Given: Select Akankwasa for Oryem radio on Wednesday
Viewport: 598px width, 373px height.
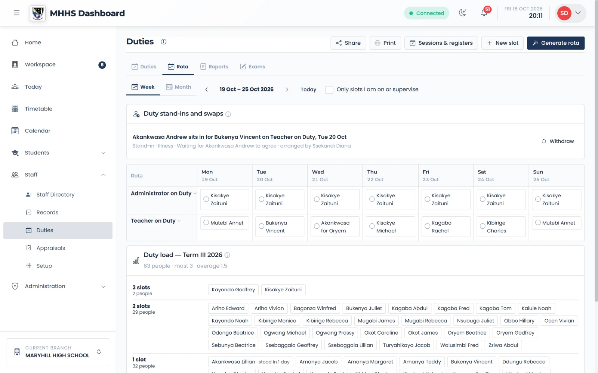Looking at the screenshot, I should point(317,226).
